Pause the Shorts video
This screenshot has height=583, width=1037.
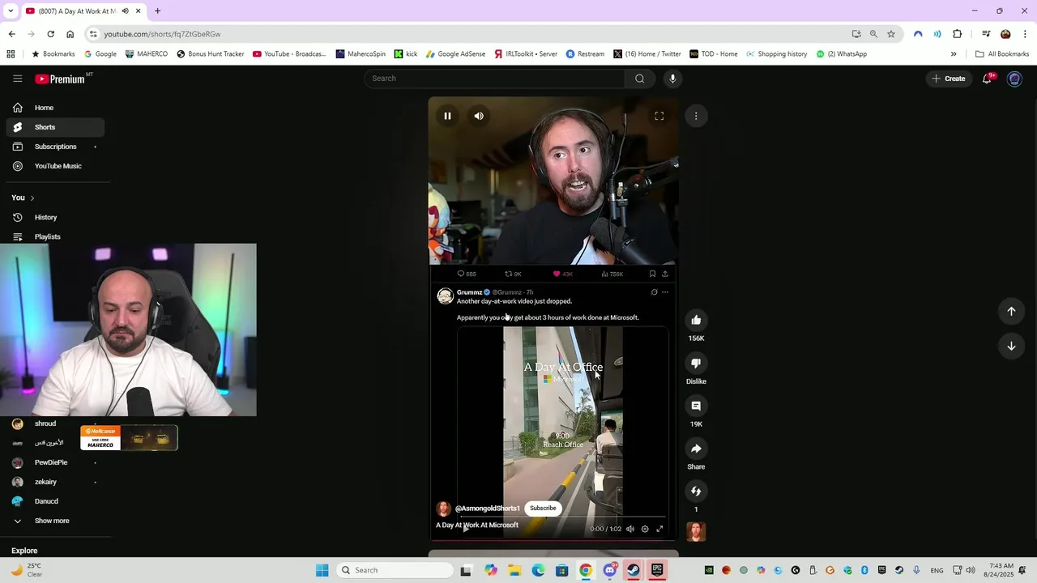pos(447,116)
